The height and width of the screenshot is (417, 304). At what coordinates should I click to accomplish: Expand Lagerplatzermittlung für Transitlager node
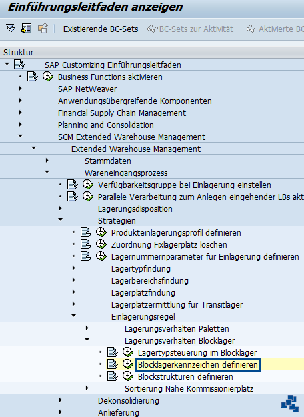click(74, 304)
